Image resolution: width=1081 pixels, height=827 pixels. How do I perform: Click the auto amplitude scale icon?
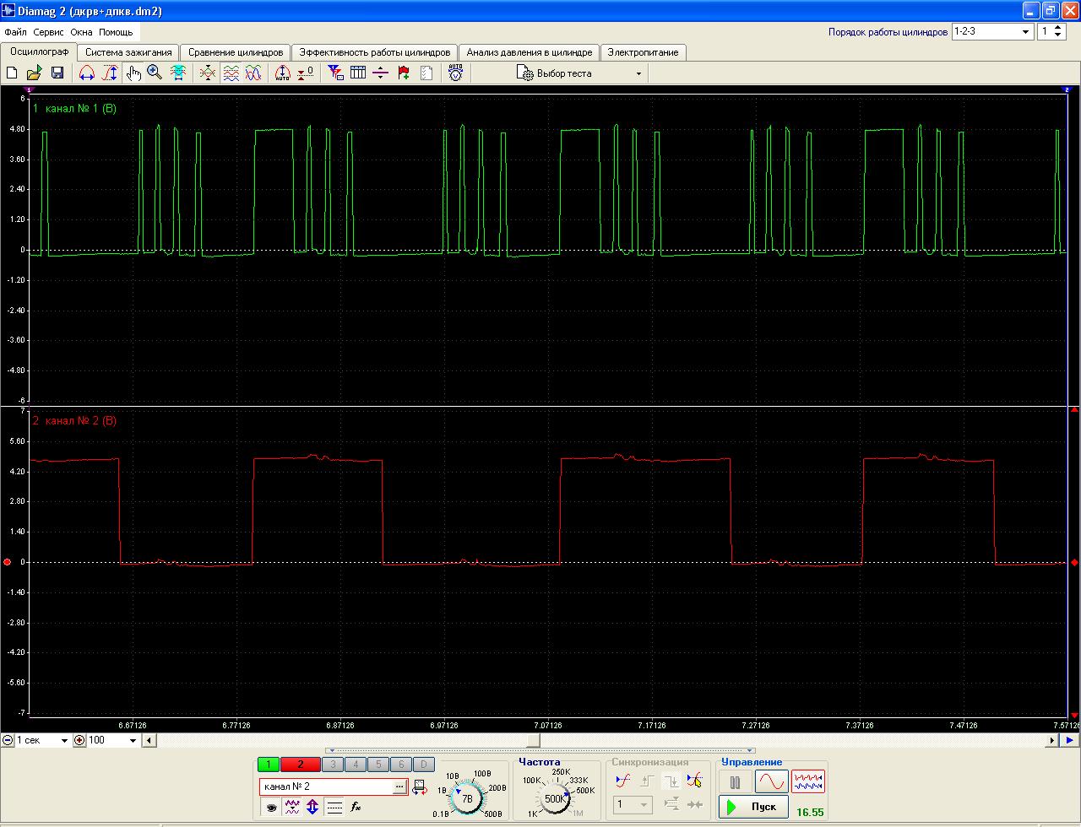tap(283, 73)
